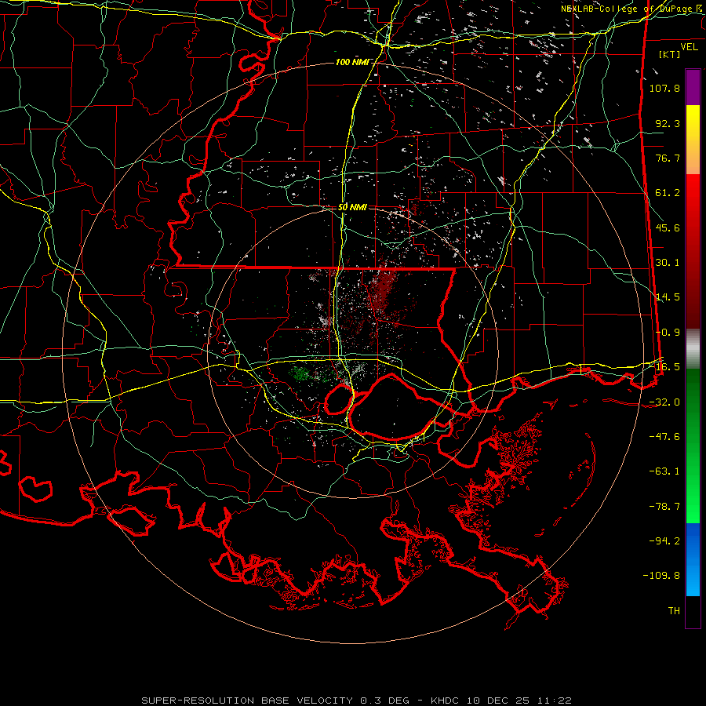Click the "-63.1" scale value
706x706 pixels.
coord(664,471)
